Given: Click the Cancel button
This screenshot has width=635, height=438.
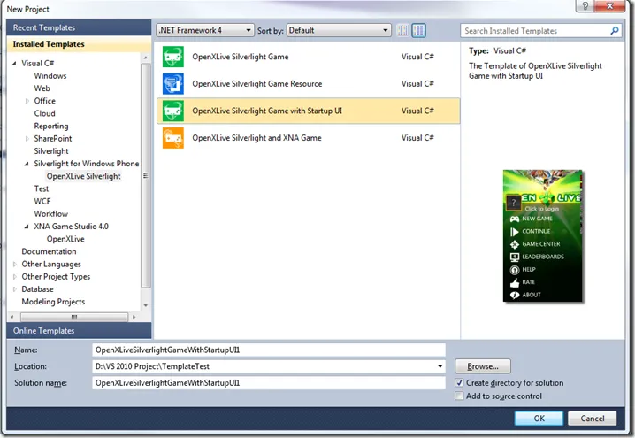Looking at the screenshot, I should pos(592,419).
